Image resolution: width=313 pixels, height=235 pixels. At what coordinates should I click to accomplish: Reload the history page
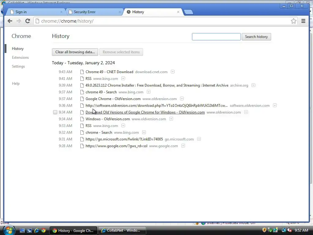28,21
